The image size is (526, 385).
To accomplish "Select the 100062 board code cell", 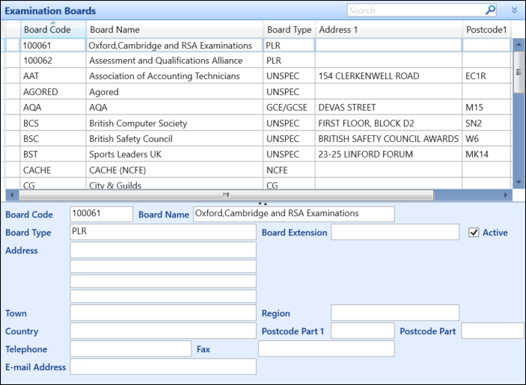I will point(53,61).
